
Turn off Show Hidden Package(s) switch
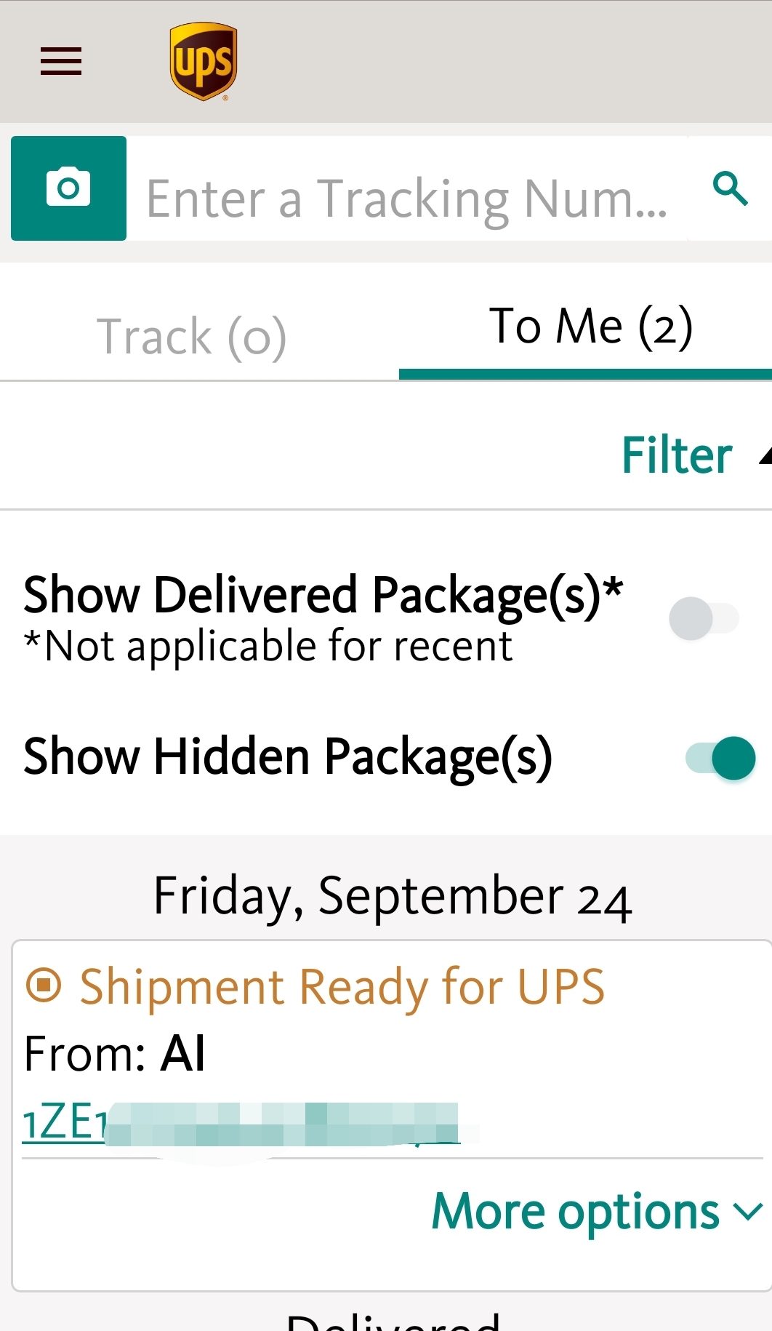[x=720, y=758]
